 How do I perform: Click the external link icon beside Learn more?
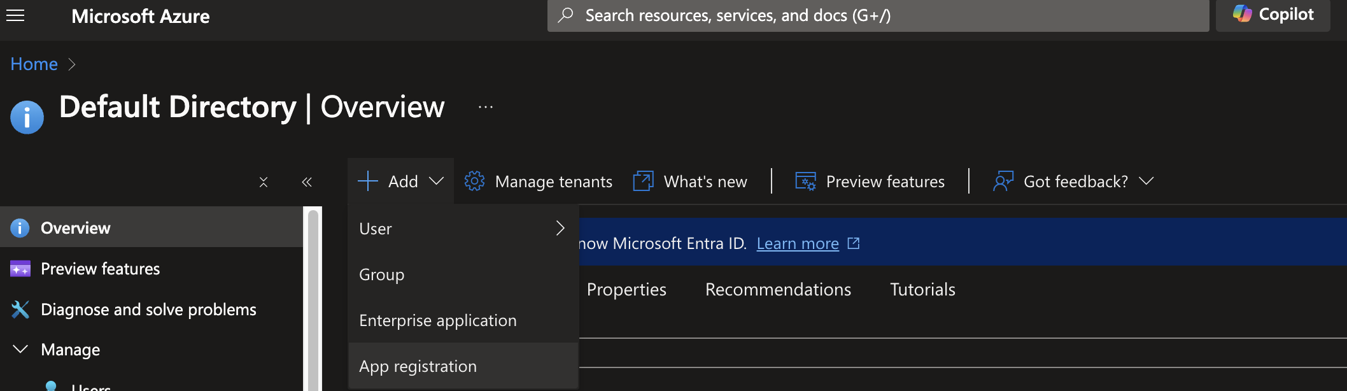pyautogui.click(x=854, y=243)
